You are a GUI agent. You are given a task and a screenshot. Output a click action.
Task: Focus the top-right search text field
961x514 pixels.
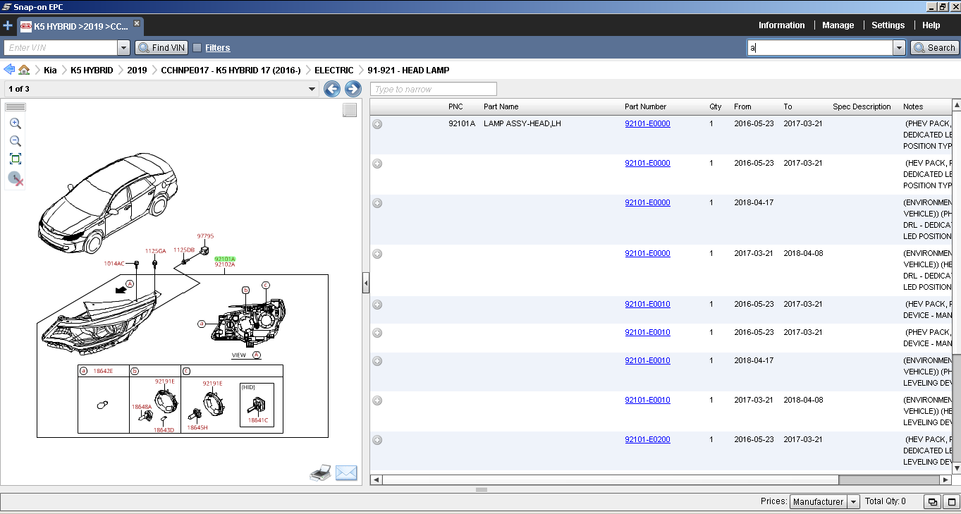pos(820,47)
